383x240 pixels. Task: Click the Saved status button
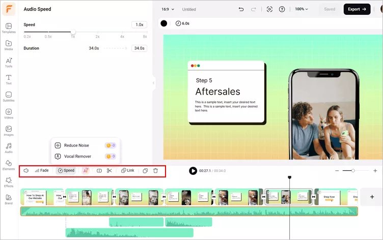[x=330, y=9]
